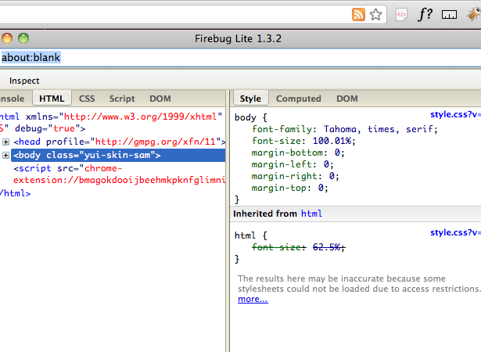
Task: Click the f? font finder extension icon
Action: pyautogui.click(x=425, y=14)
